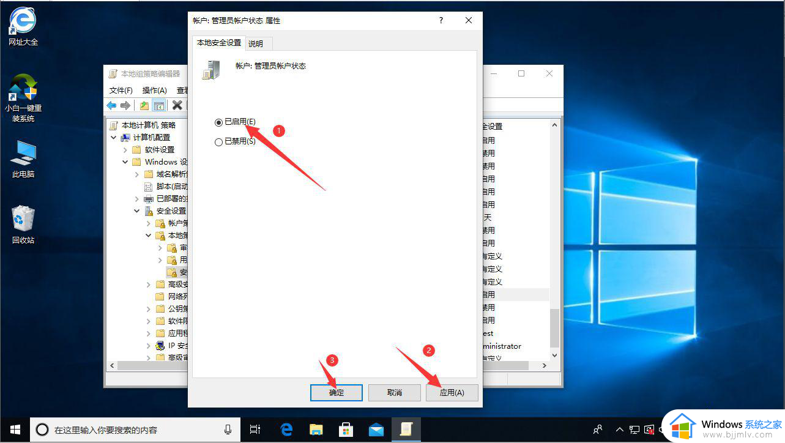Click the ? help button in dialog title

[441, 20]
